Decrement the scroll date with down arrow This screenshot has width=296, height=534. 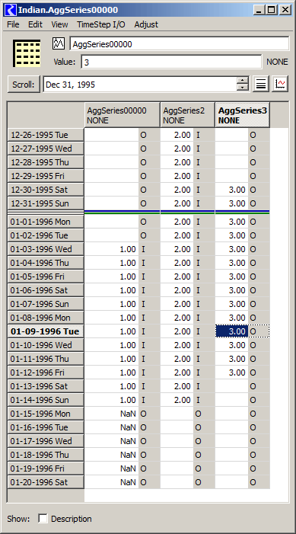242,88
